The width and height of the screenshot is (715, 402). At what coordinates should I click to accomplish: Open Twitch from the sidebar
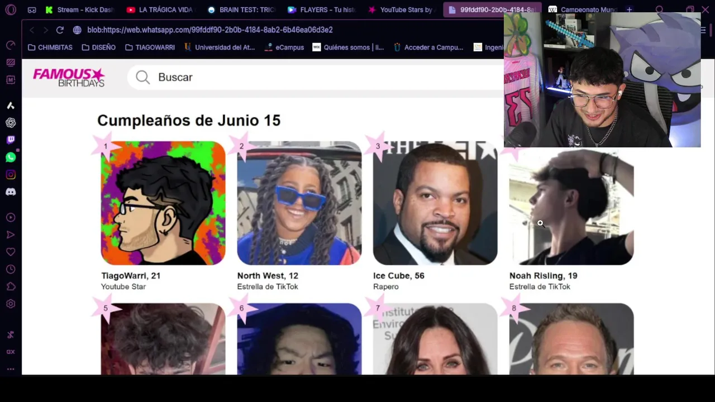(x=11, y=140)
